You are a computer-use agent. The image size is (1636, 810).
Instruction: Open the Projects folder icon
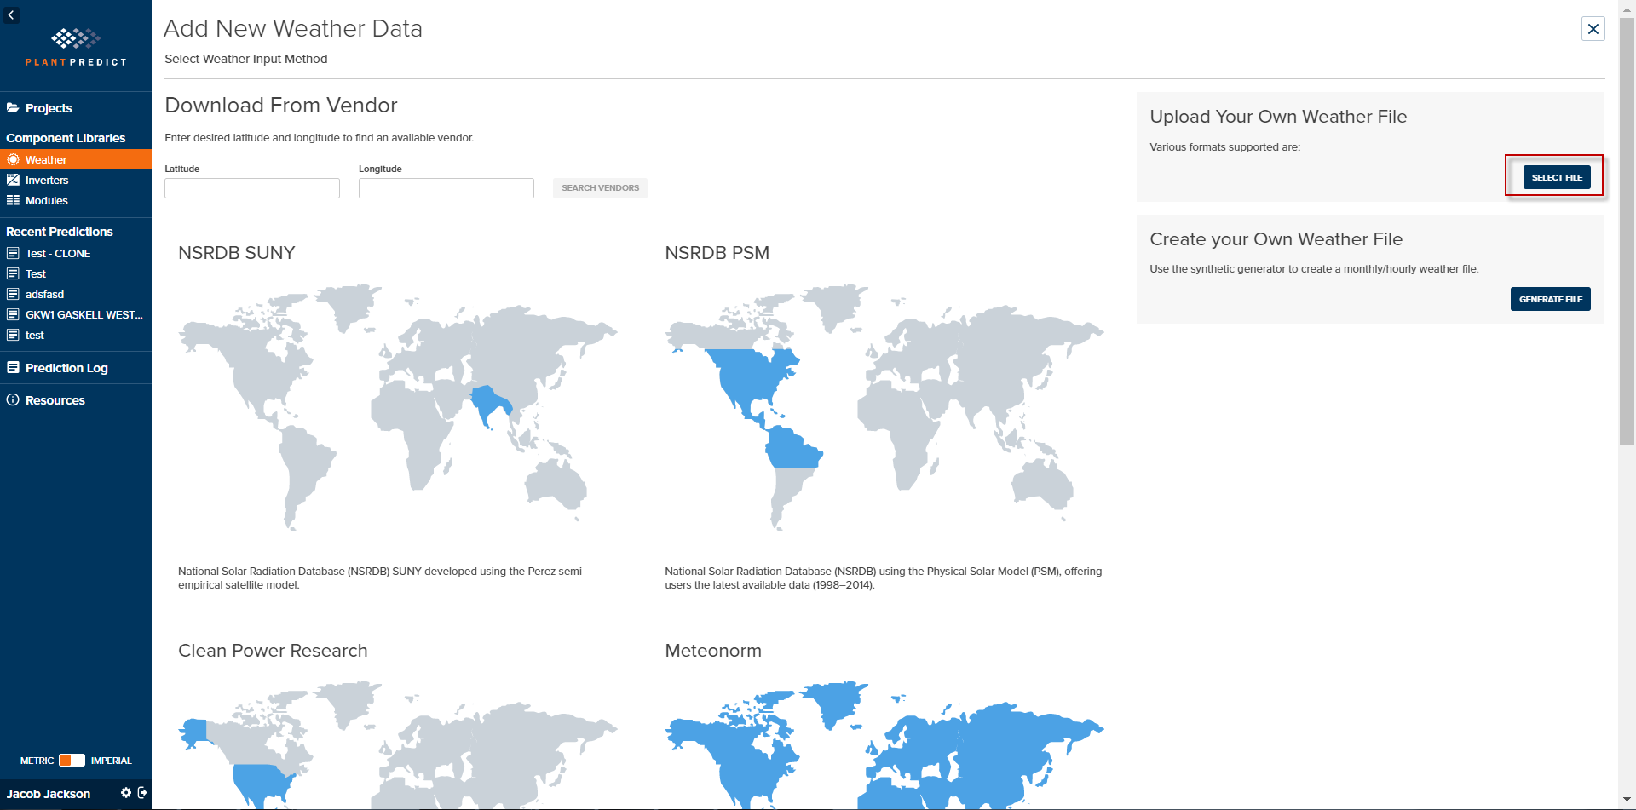[x=13, y=108]
